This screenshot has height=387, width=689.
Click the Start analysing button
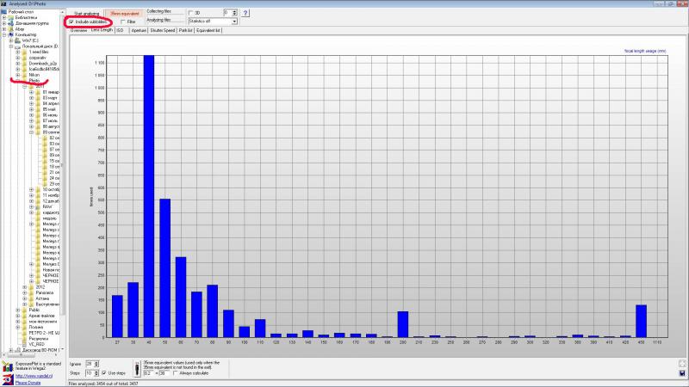[x=86, y=14]
